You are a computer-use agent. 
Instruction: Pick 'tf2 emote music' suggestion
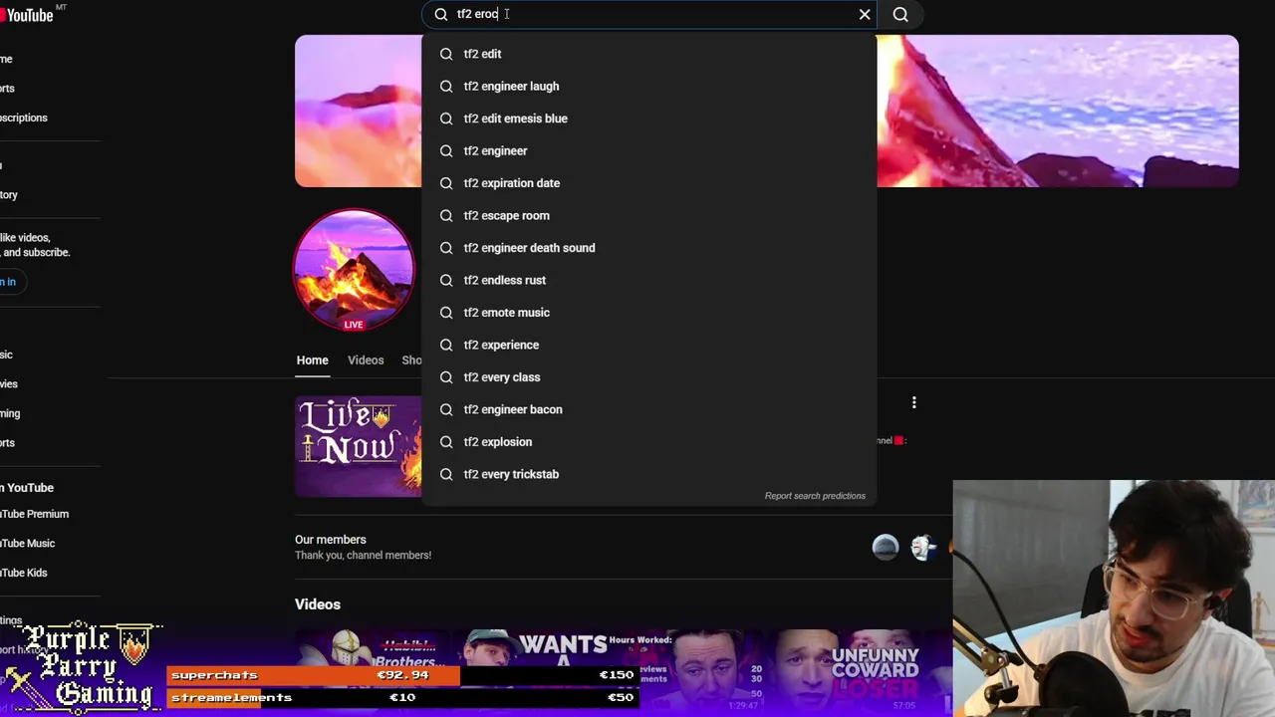click(649, 313)
